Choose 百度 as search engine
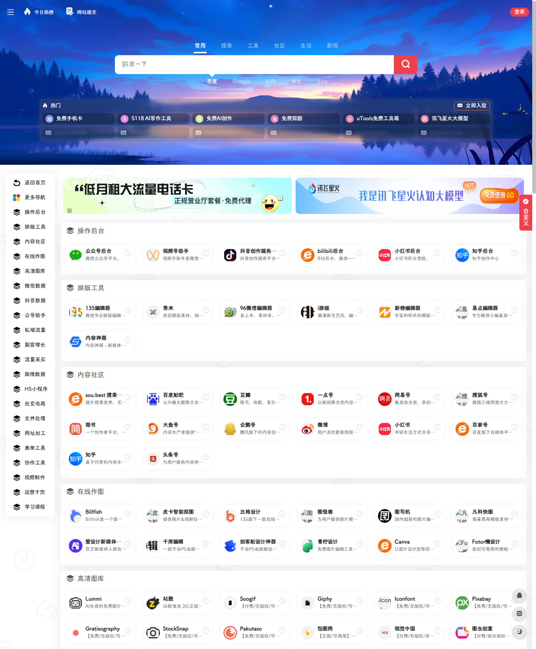 [212, 81]
